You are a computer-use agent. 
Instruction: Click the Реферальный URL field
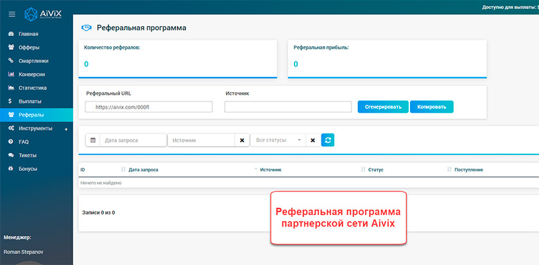pos(148,107)
